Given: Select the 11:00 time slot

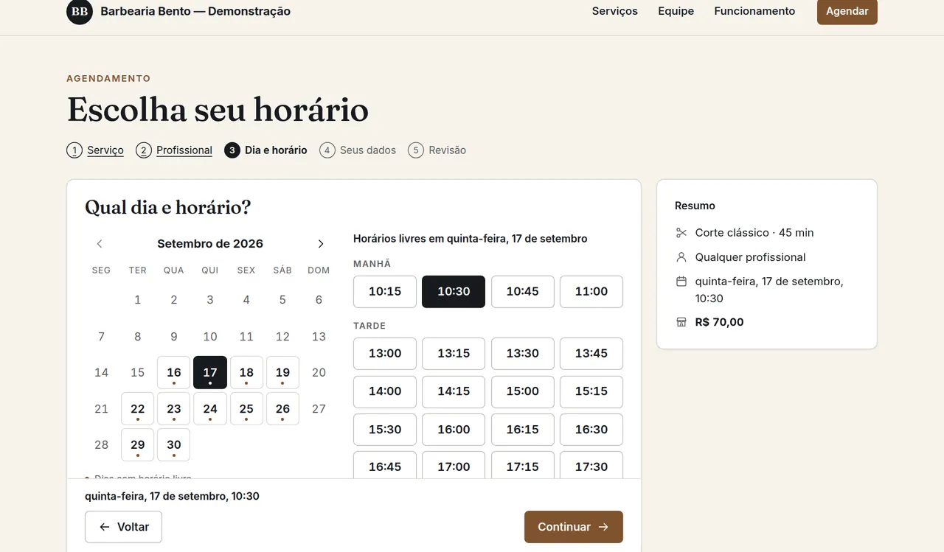Looking at the screenshot, I should pos(591,292).
